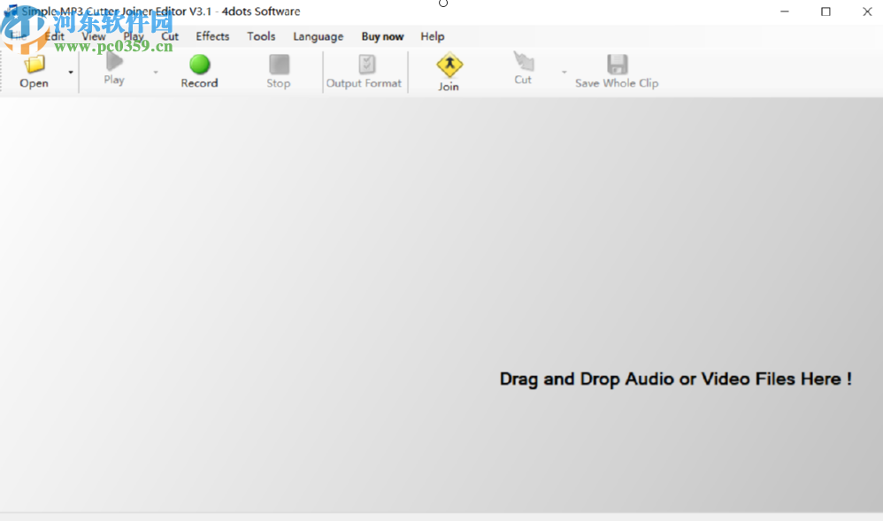
Task: Expand the Open button dropdown arrow
Action: click(x=71, y=73)
